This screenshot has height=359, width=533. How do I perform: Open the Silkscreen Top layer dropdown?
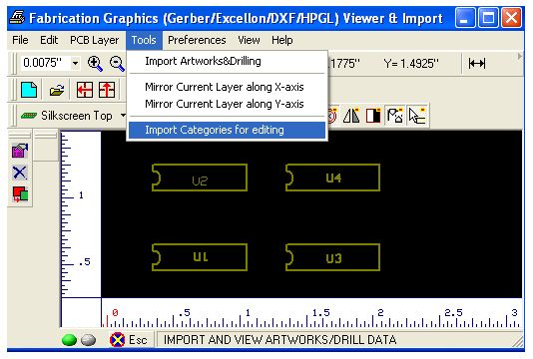tap(123, 116)
